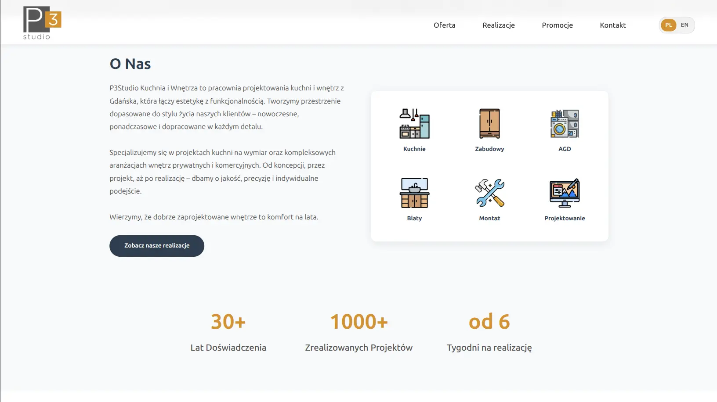The height and width of the screenshot is (402, 717).
Task: Select the Zabudowy wardrobe icon
Action: click(x=489, y=124)
